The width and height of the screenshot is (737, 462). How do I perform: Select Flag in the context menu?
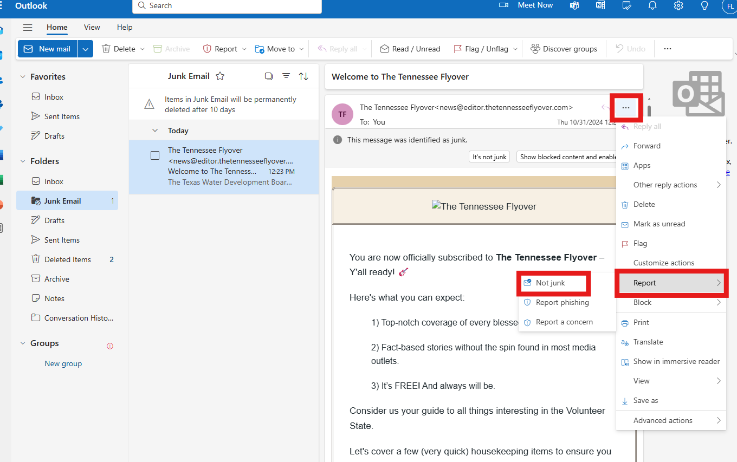pos(671,243)
